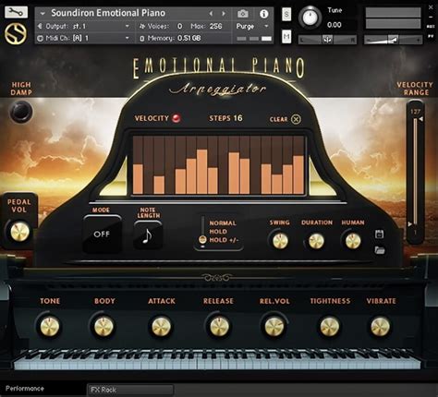Screen dimensions: 438x397
Task: Click the Pedal Vol knob
Action: [x=20, y=232]
